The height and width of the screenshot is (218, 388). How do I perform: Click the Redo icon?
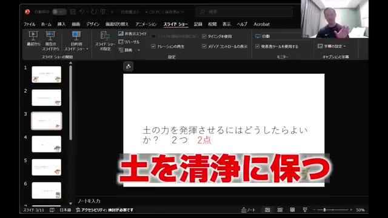pos(93,12)
